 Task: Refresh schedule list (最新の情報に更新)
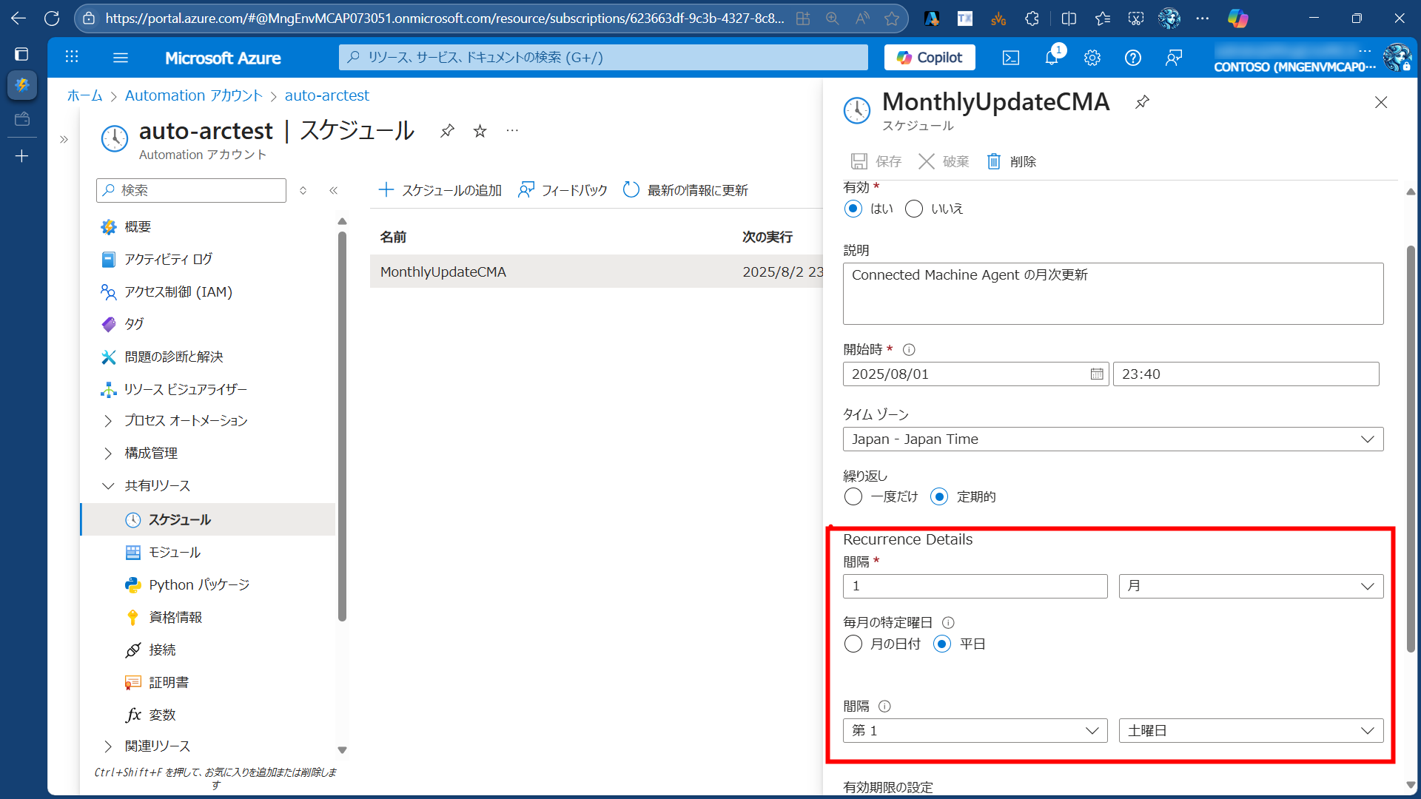pos(685,190)
